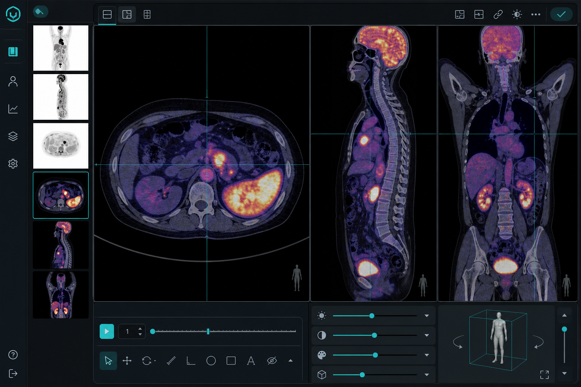This screenshot has height=387, width=581.
Task: Select the grayscale sagittal spine thumbnail
Action: pyautogui.click(x=61, y=97)
